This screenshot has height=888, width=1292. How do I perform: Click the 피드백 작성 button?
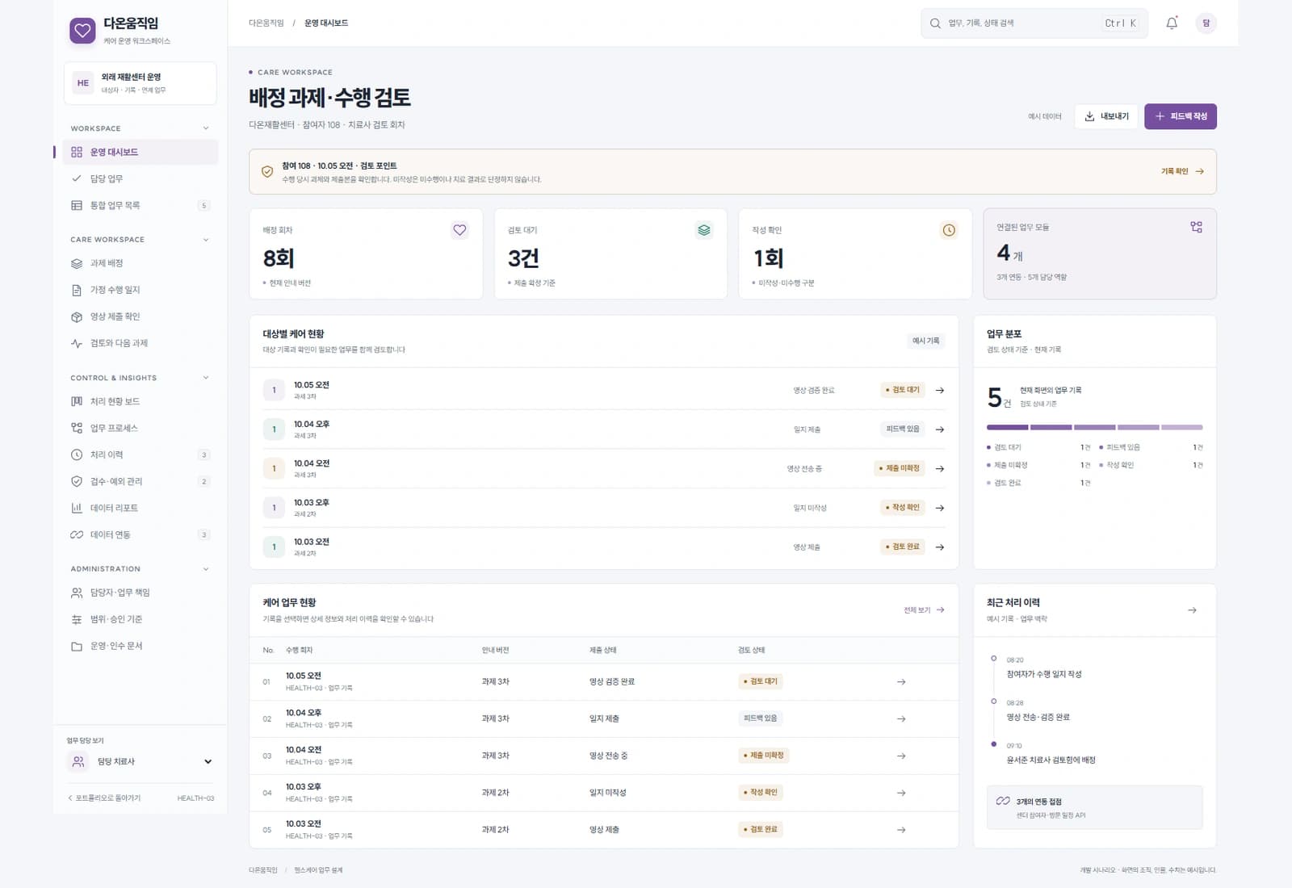[x=1181, y=116]
